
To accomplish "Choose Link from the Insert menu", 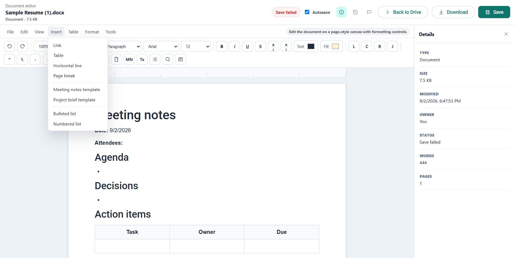I will (78, 45).
